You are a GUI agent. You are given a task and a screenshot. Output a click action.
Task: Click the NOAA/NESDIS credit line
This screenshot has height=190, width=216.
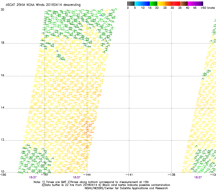click(126, 188)
